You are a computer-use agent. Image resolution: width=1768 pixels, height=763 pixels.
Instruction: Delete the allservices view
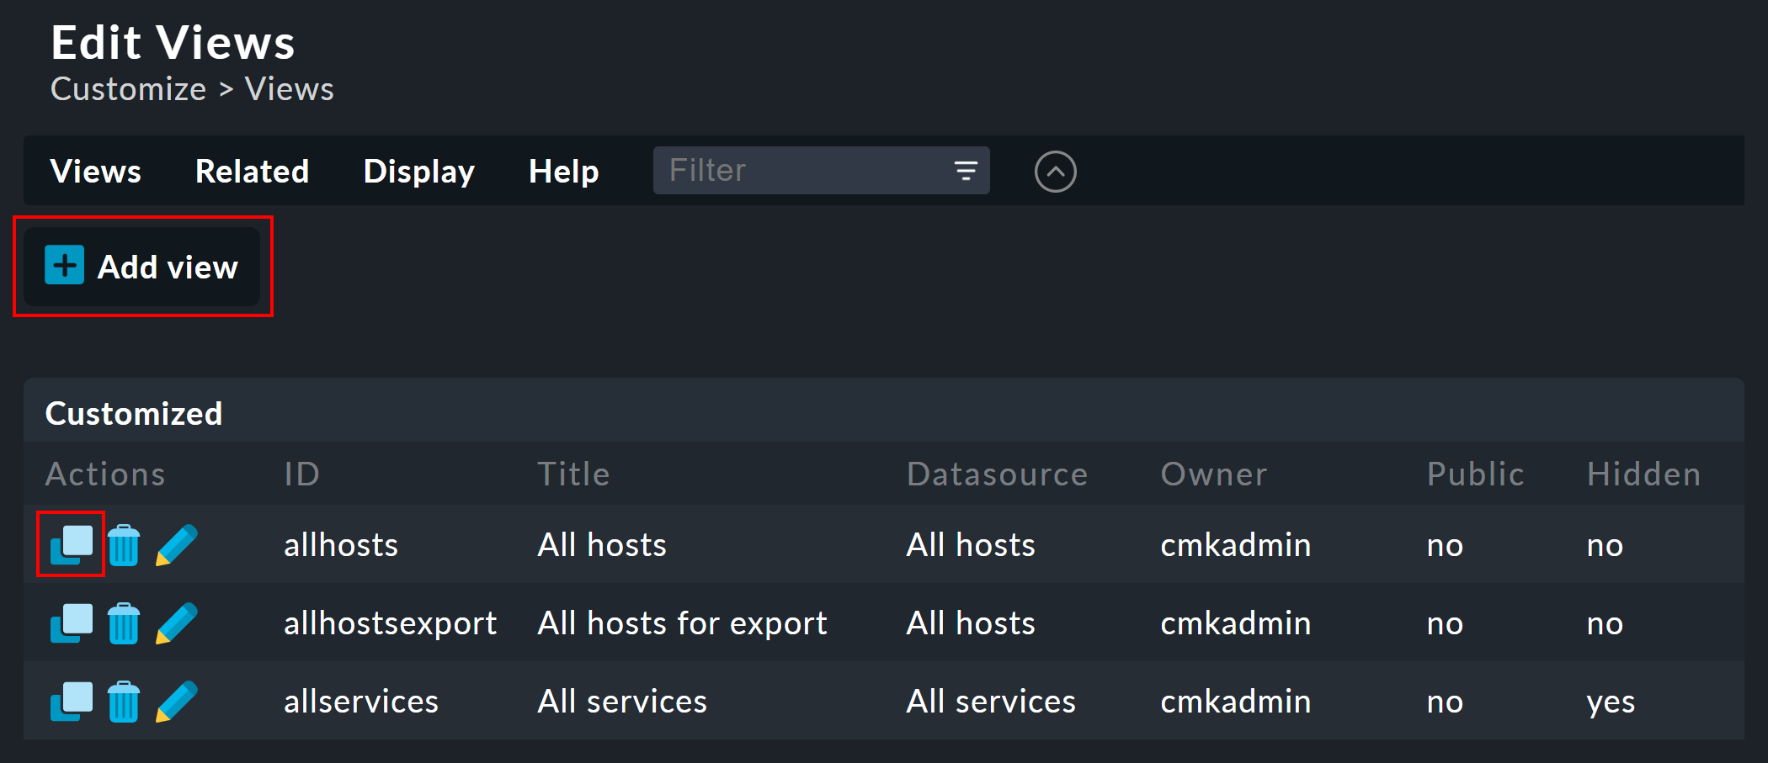pyautogui.click(x=124, y=702)
